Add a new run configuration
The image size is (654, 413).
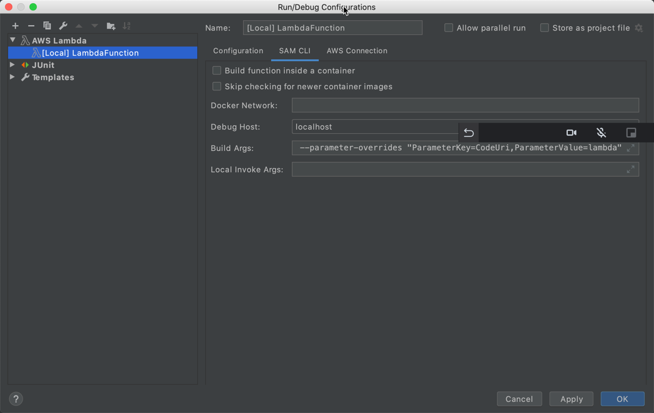click(x=15, y=26)
